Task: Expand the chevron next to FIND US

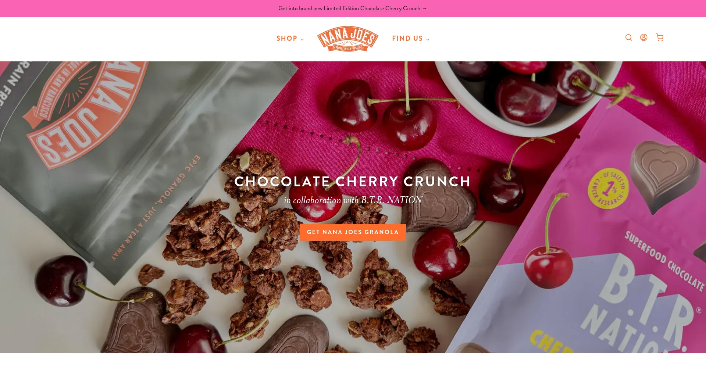Action: point(428,39)
